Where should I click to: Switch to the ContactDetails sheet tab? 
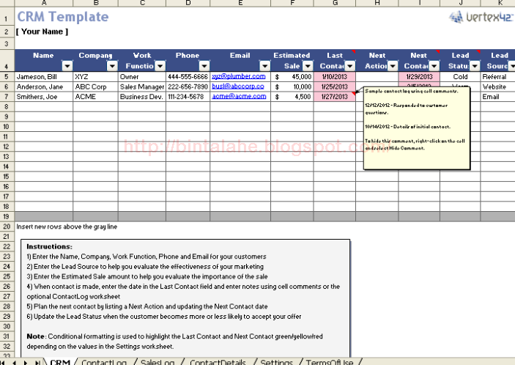[218, 362]
